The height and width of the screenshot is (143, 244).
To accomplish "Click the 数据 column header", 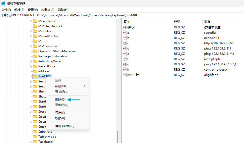I will (x=223, y=21).
